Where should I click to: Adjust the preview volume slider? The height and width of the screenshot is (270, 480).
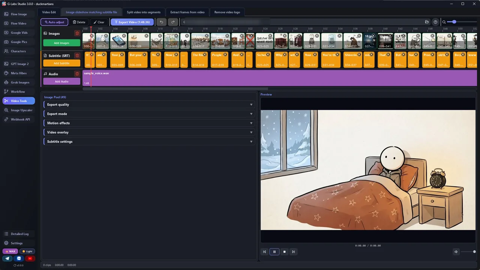click(x=468, y=252)
